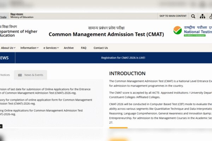Click the INTRODUCTION heading

[127, 73]
